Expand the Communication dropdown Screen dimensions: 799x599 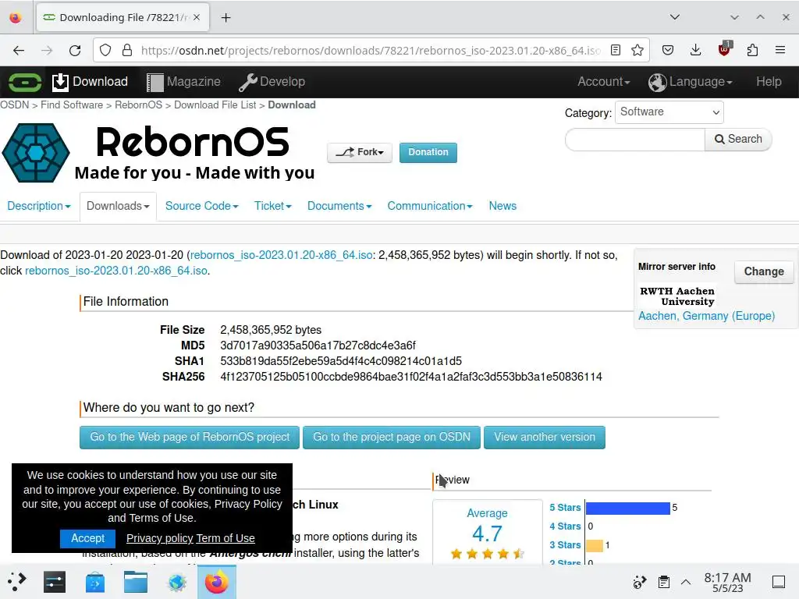[x=430, y=206]
